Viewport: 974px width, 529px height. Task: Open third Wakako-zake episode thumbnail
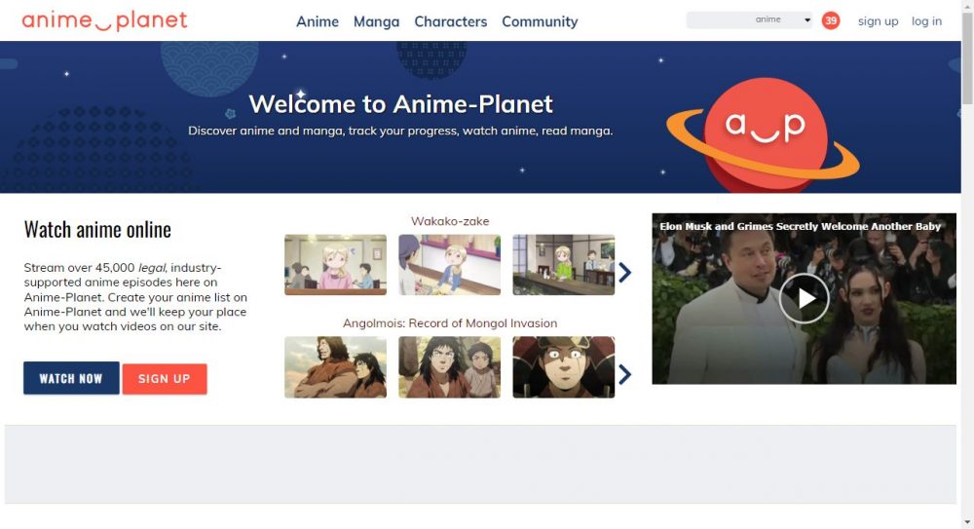pyautogui.click(x=563, y=265)
